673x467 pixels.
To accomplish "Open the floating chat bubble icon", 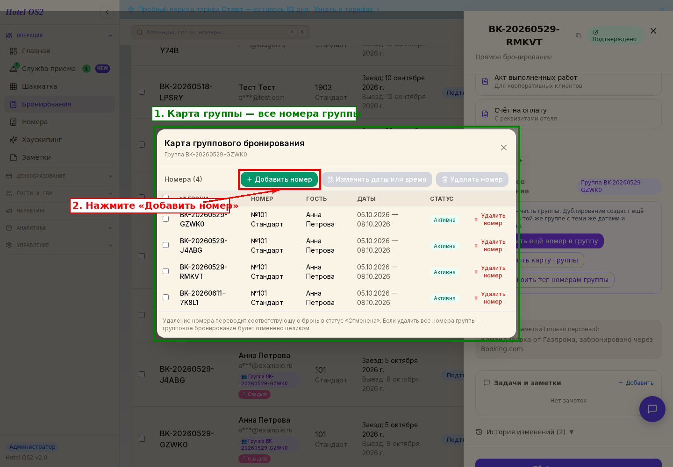I will pyautogui.click(x=652, y=409).
